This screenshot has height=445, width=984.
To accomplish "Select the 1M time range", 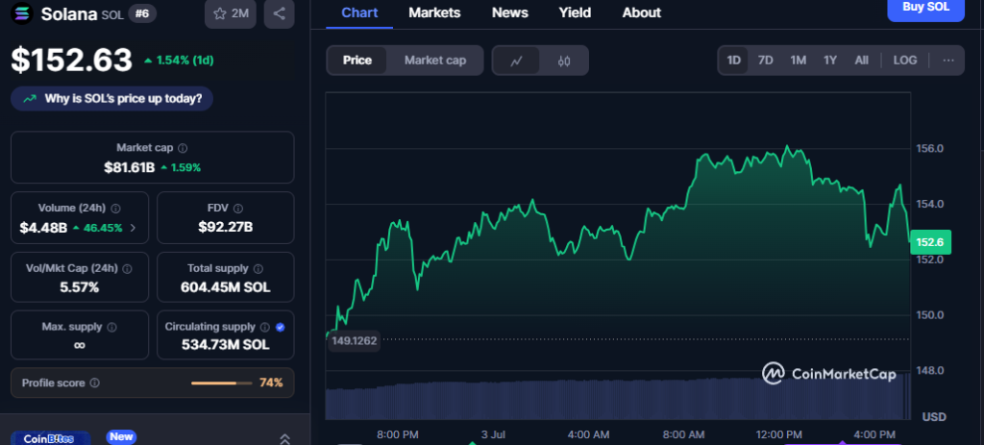I will [799, 61].
